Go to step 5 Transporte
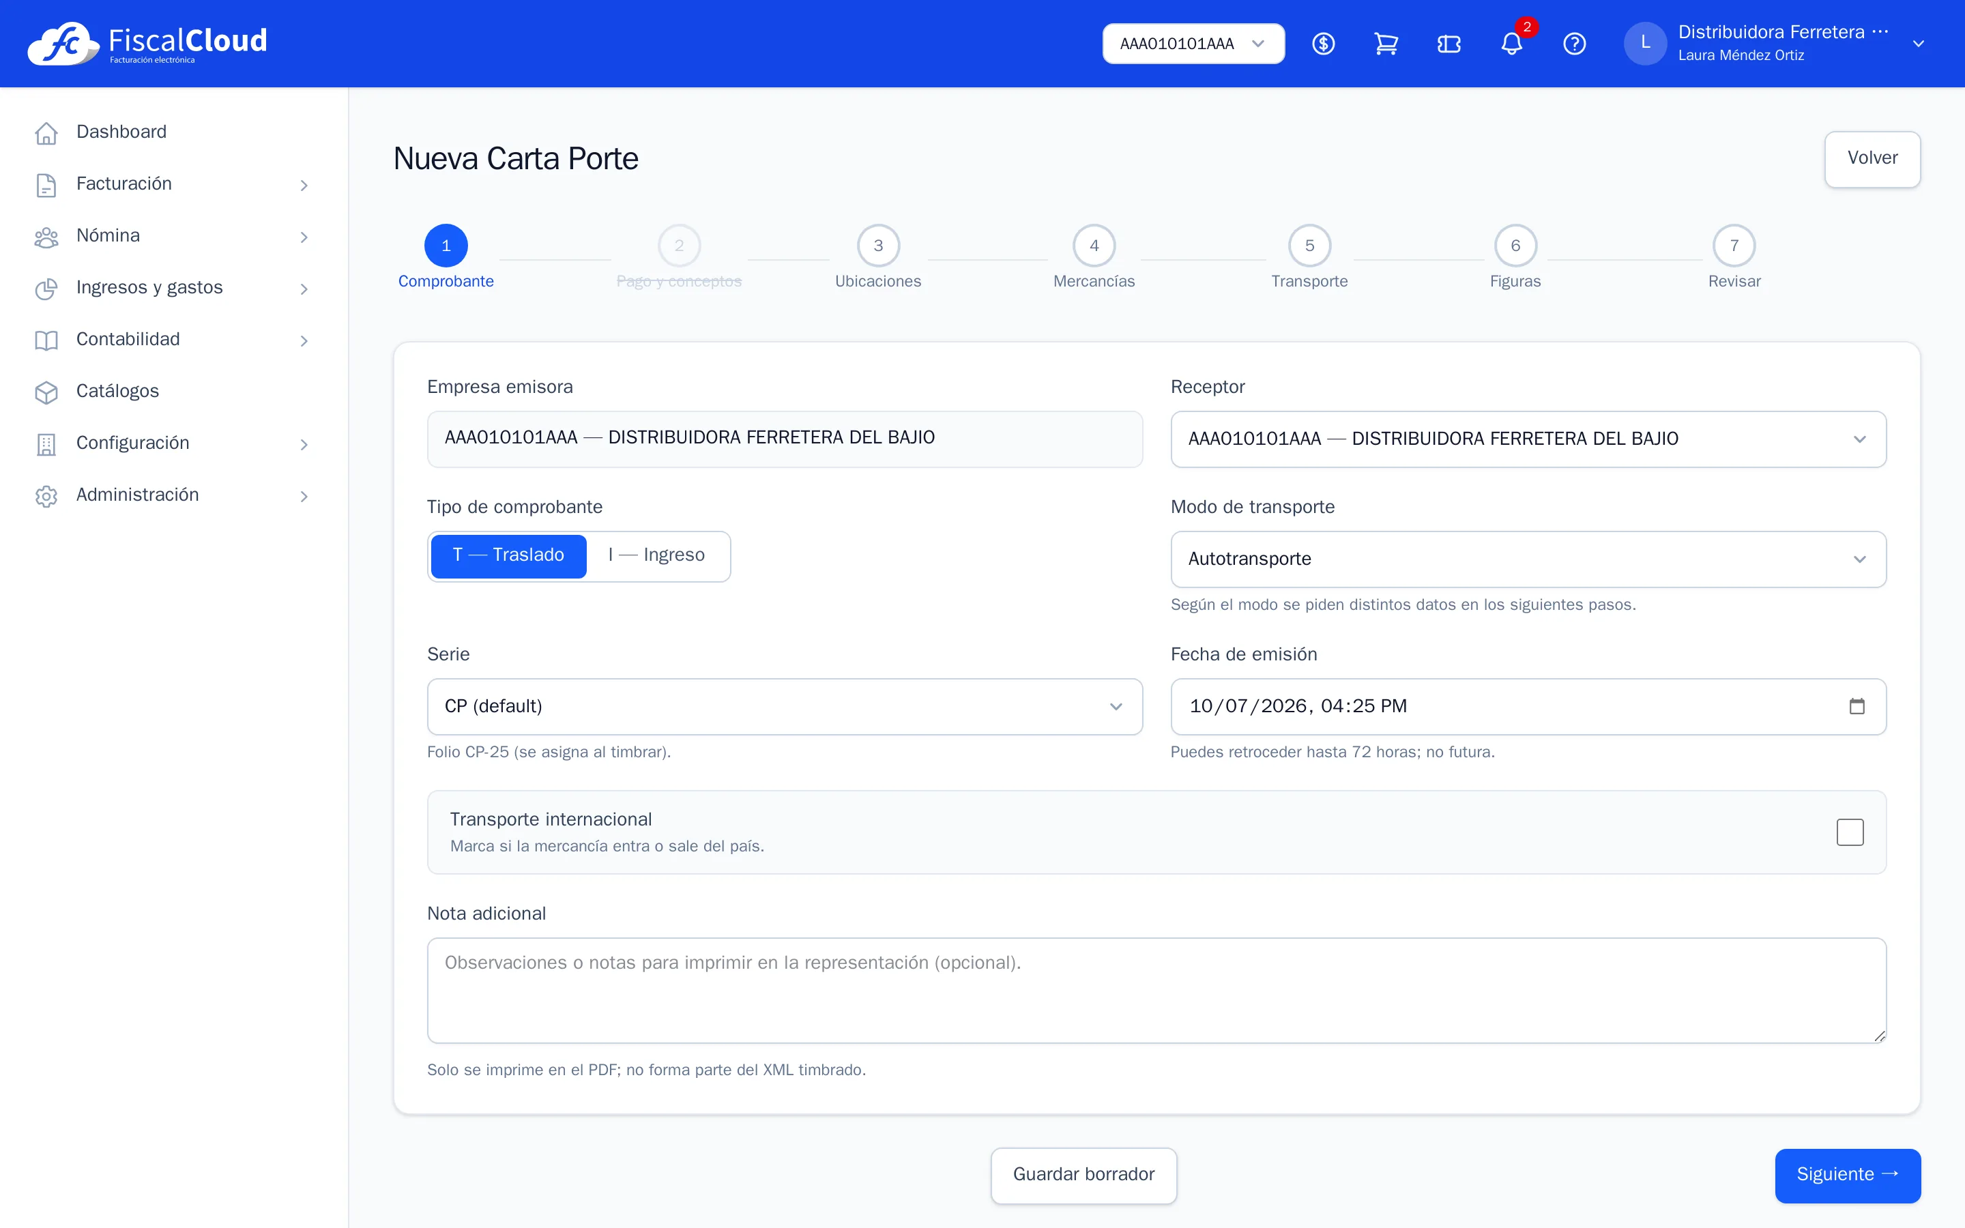The width and height of the screenshot is (1965, 1228). [x=1309, y=257]
